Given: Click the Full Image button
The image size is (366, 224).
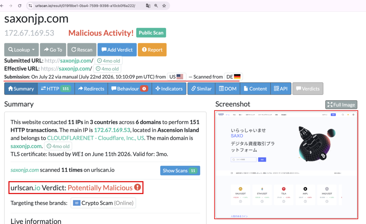Looking at the screenshot, I should tap(341, 105).
